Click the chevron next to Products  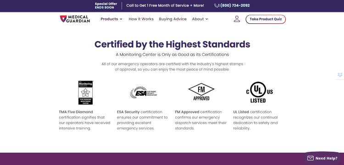click(x=121, y=19)
